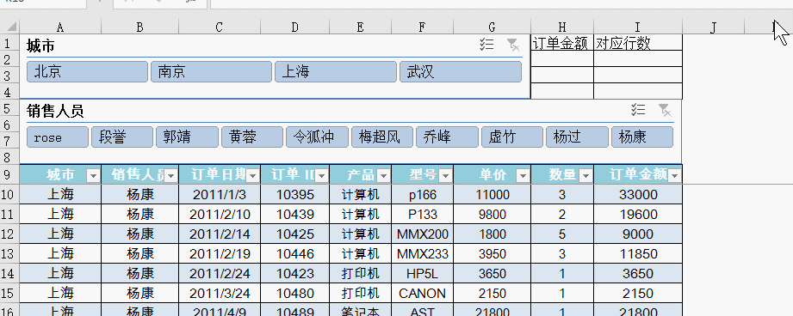Viewport: 793px width, 316px height.
Task: Click model cell p166
Action: pyautogui.click(x=422, y=195)
